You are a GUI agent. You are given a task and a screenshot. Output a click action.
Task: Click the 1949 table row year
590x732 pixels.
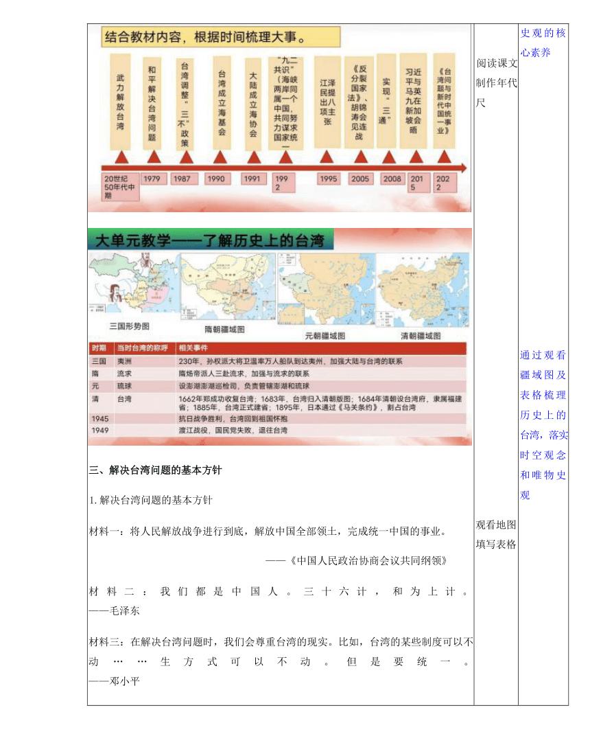[100, 431]
